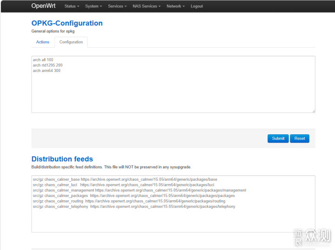
Task: Click the 'arch all 100' line
Action: tap(43, 60)
